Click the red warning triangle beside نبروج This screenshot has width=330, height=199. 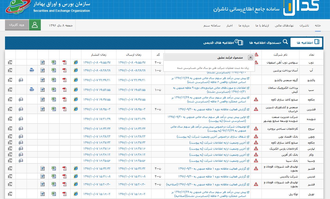pyautogui.click(x=256, y=128)
